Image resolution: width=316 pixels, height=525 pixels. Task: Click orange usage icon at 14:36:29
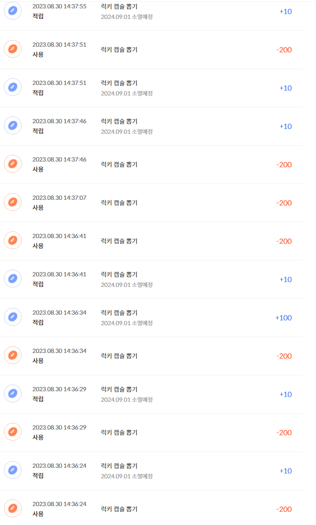[13, 432]
